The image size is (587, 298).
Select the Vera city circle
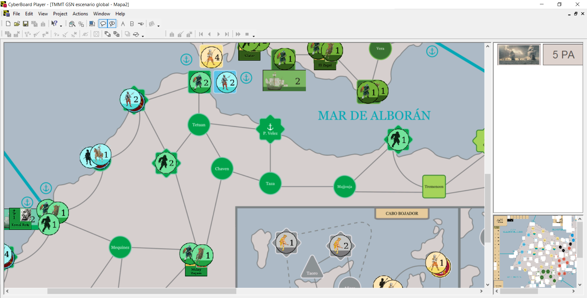click(x=380, y=48)
